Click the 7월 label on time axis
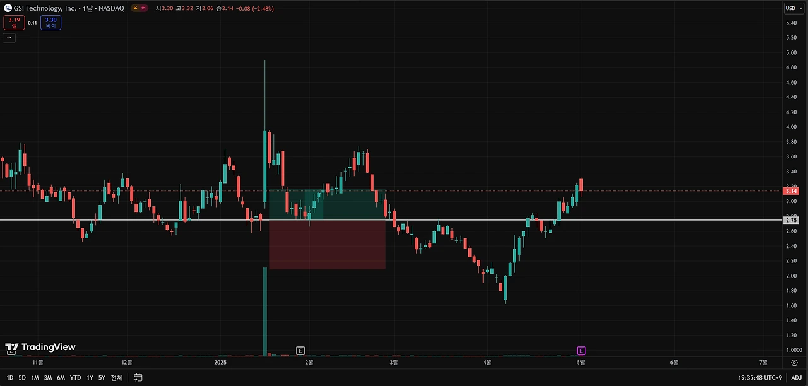The image size is (808, 386). pyautogui.click(x=763, y=363)
